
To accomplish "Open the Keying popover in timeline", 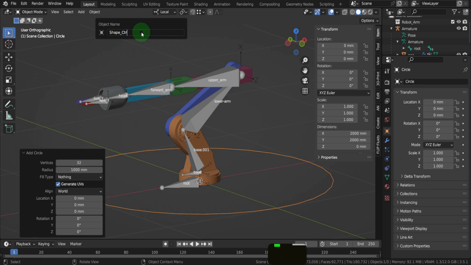I will (45, 244).
